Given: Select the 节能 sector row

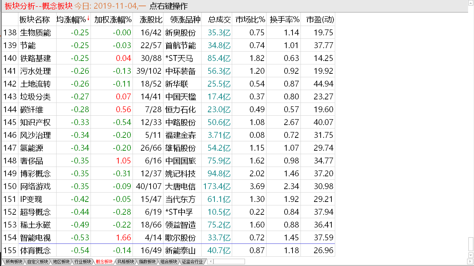Looking at the screenshot, I should pos(168,45).
